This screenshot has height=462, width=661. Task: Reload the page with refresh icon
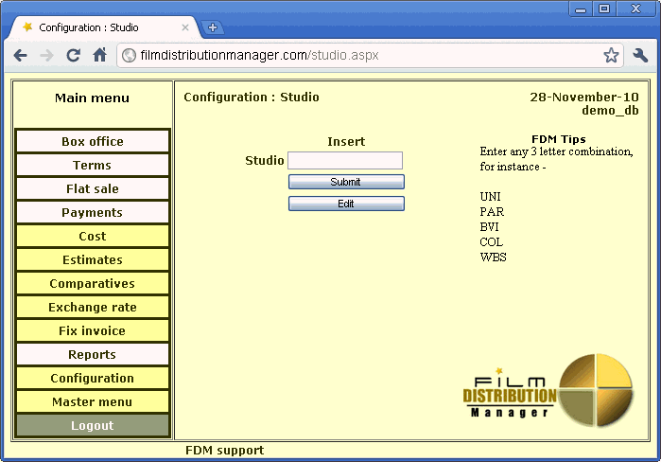tap(73, 55)
